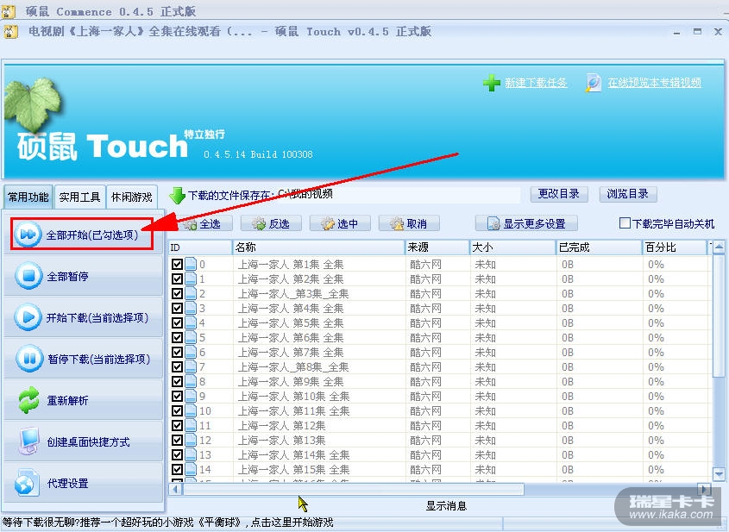The image size is (729, 532).
Task: Click the 开始下载 play icon
Action: click(x=28, y=317)
